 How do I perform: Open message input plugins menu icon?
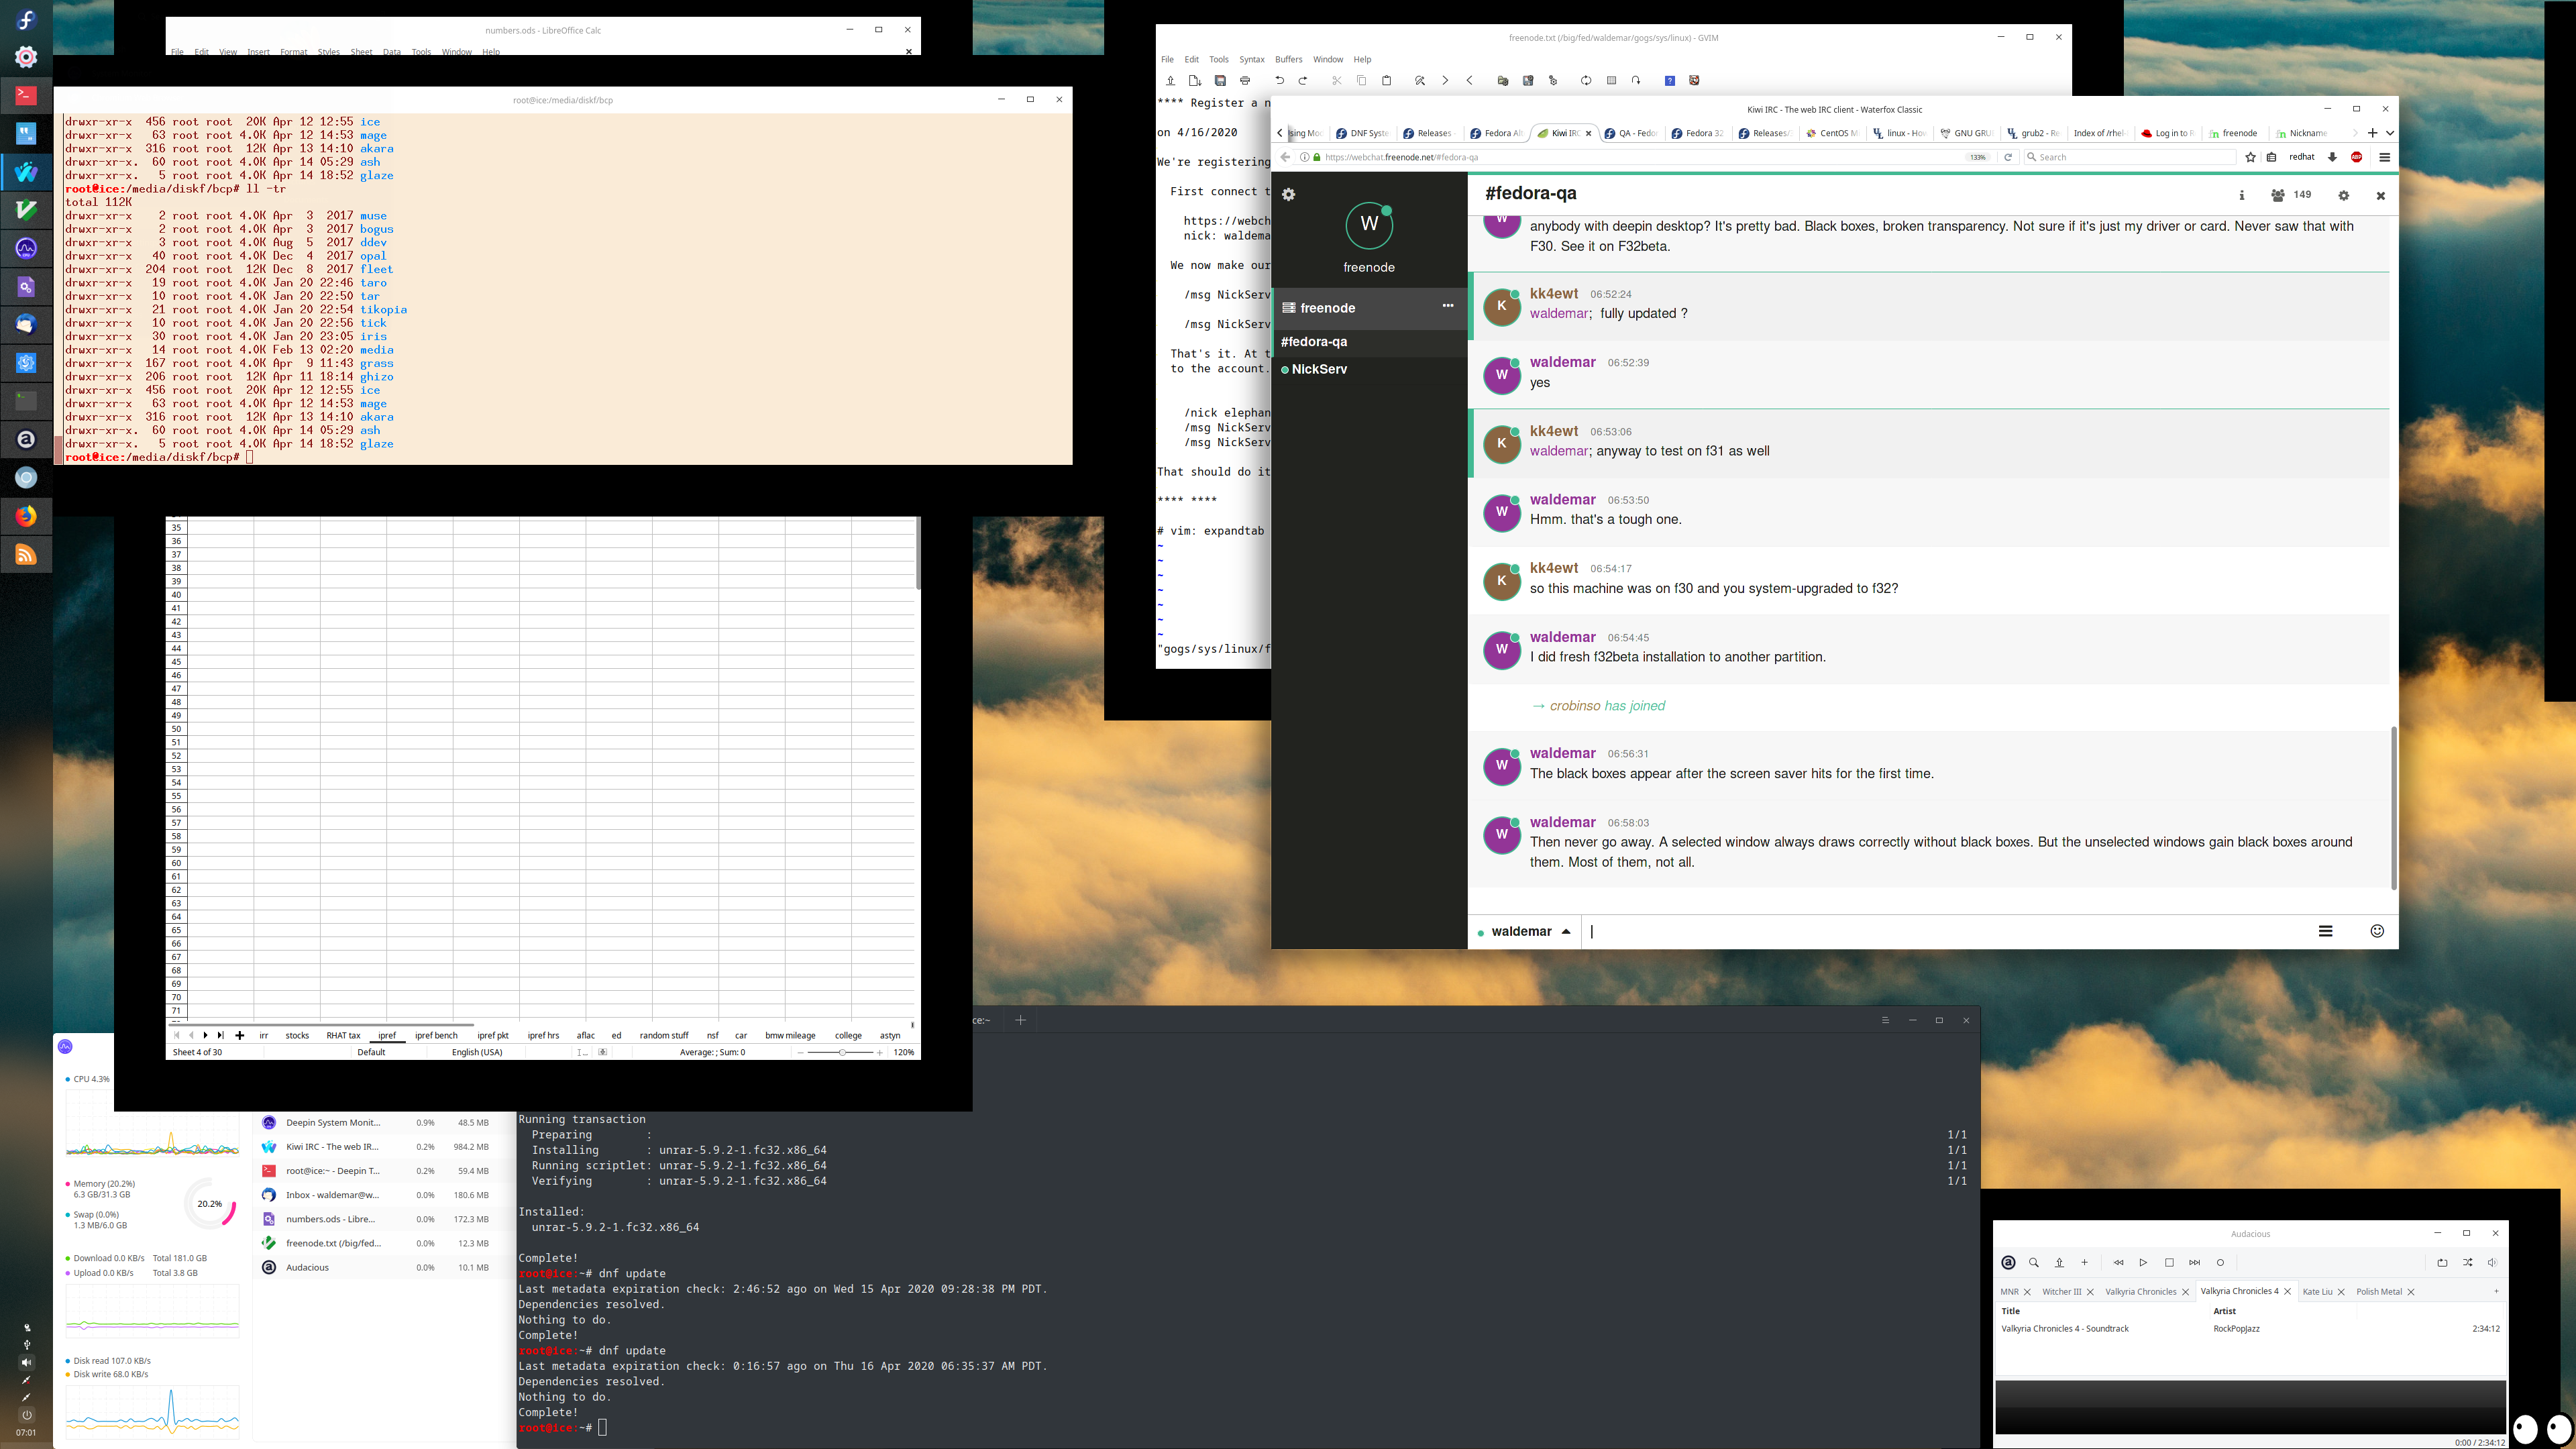(2325, 931)
